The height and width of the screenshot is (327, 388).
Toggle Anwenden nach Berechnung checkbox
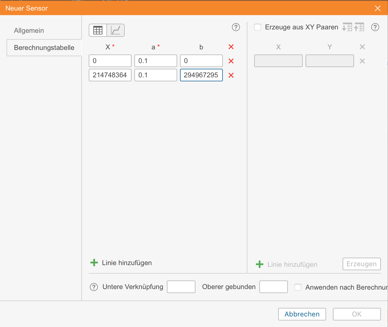(298, 287)
